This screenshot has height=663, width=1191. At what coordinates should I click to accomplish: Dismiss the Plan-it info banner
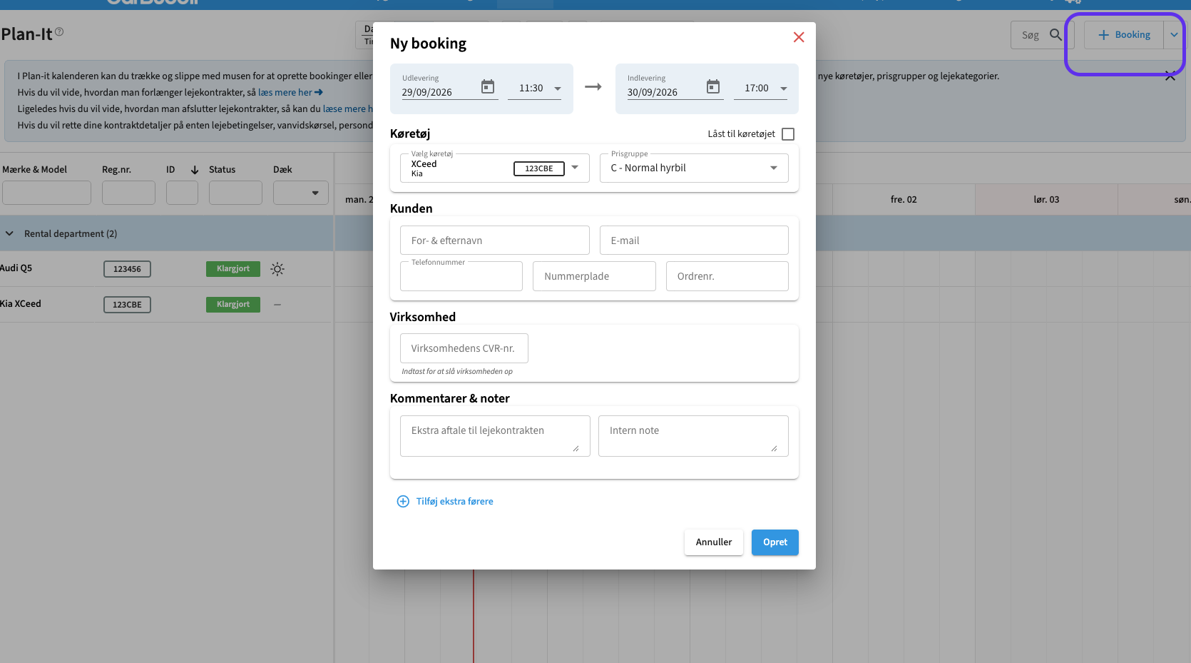pos(1170,76)
